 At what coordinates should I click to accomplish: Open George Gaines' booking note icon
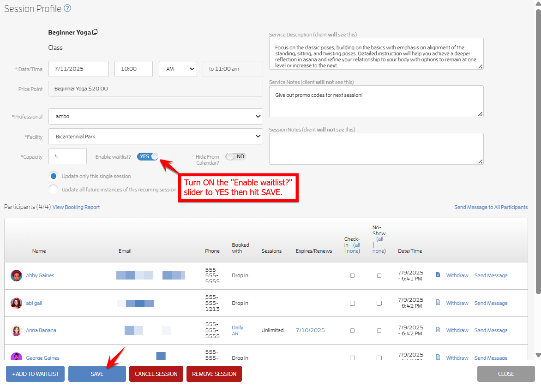click(x=438, y=357)
